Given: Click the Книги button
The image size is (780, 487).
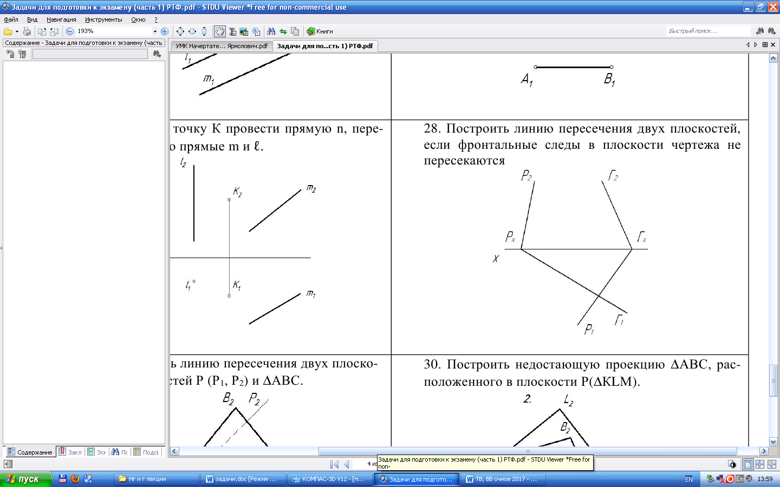Looking at the screenshot, I should coord(320,31).
